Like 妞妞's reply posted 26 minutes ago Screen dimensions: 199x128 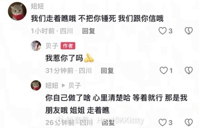pos(163,122)
